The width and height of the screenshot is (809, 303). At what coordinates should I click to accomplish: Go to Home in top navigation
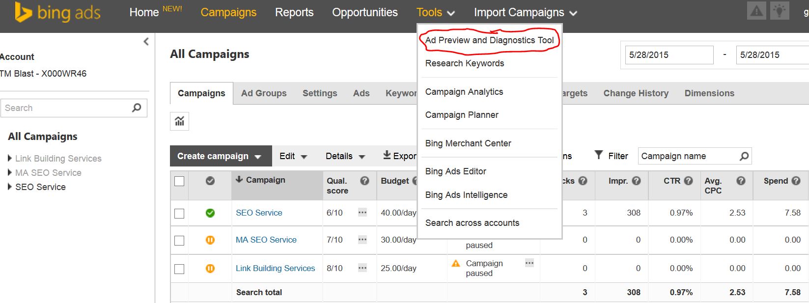(x=144, y=12)
